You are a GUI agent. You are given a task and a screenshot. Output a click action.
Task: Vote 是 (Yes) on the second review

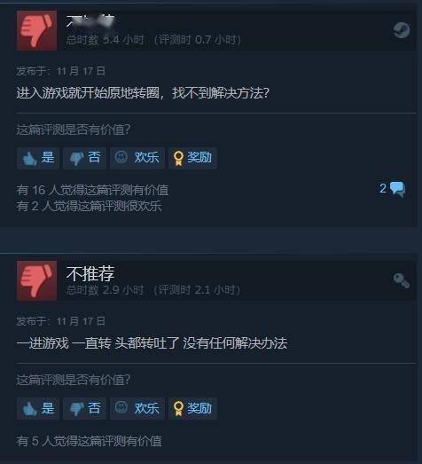[38, 409]
